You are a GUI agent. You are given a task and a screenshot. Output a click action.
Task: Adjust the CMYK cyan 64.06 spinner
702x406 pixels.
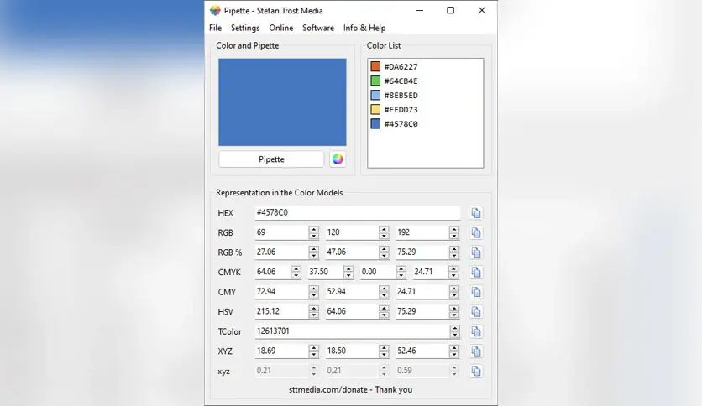tap(296, 272)
